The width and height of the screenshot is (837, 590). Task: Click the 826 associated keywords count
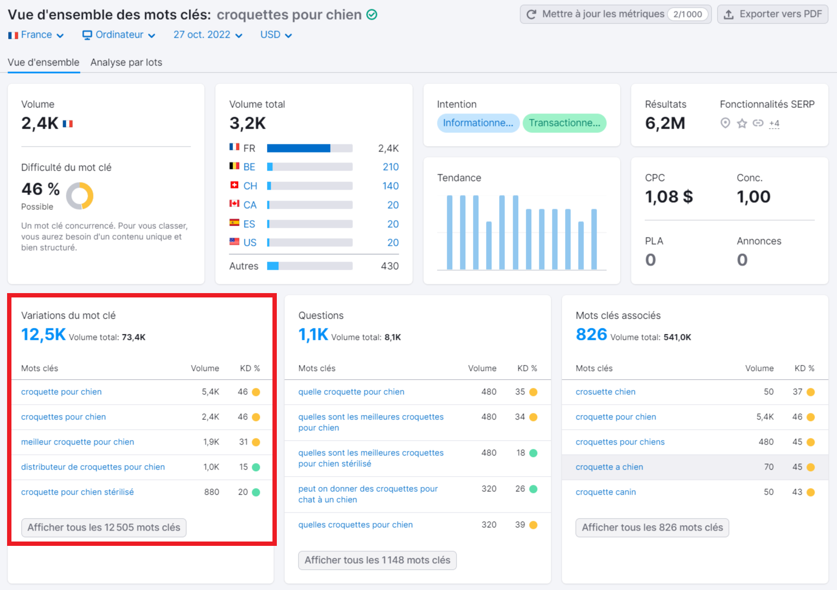pyautogui.click(x=591, y=334)
